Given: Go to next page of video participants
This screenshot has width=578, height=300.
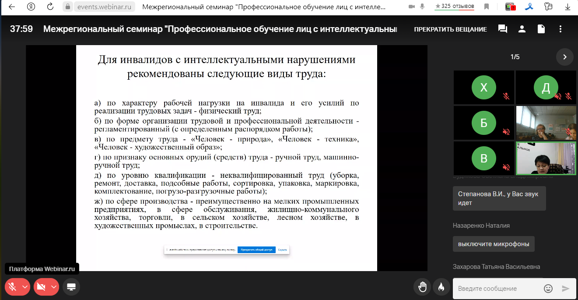Looking at the screenshot, I should tap(564, 56).
